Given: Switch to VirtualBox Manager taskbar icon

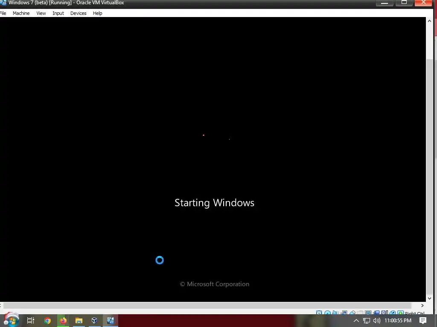Looking at the screenshot, I should click(x=94, y=320).
